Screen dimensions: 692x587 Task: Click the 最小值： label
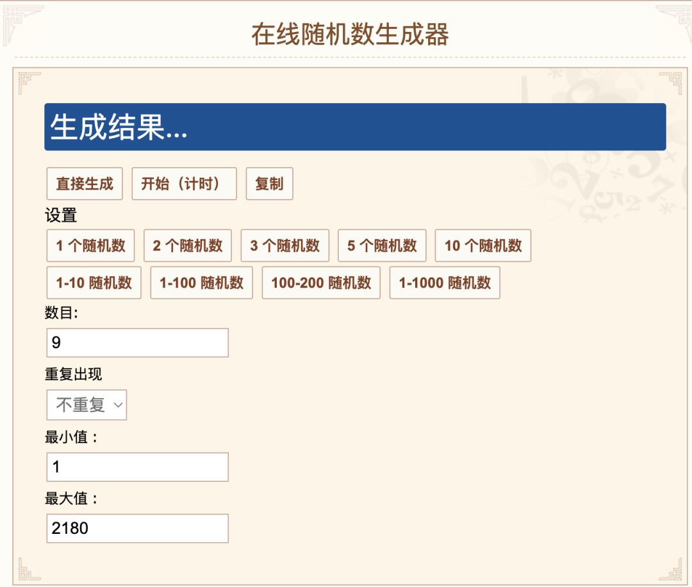71,437
